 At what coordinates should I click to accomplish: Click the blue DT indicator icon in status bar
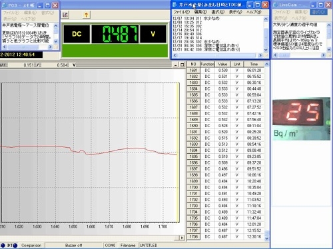[9, 246]
